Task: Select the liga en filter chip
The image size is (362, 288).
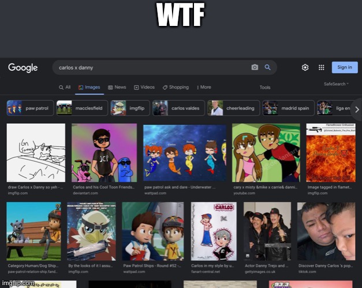Action: pyautogui.click(x=335, y=108)
